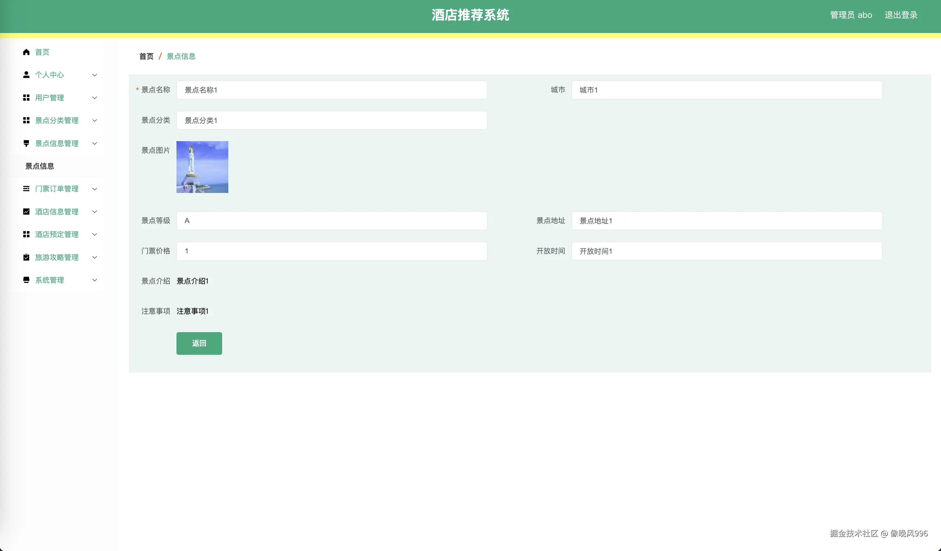Screen dimensions: 941x551
Task: Collapse the 系统管理 section chevron
Action: tap(95, 280)
